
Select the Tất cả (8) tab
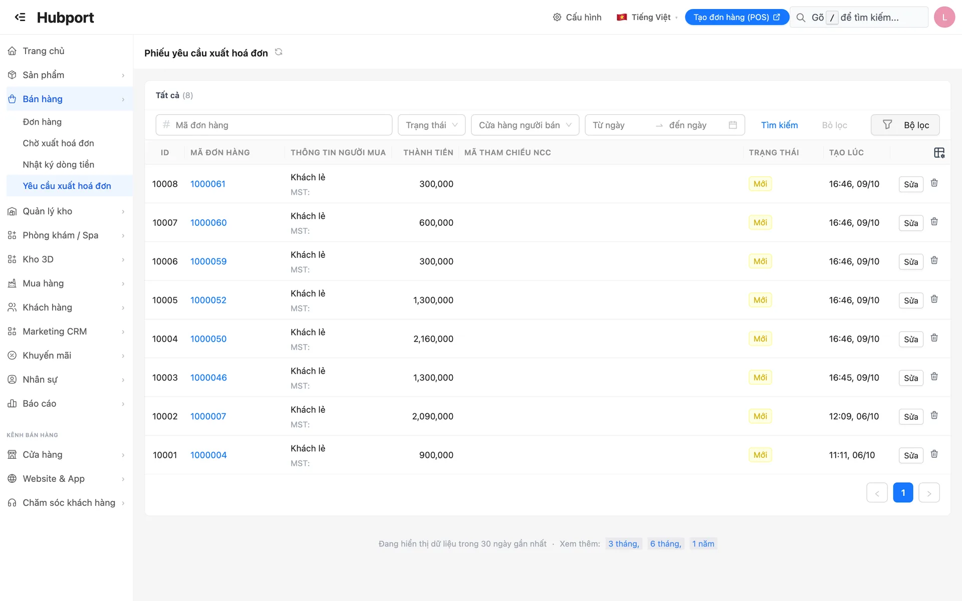[x=174, y=95]
